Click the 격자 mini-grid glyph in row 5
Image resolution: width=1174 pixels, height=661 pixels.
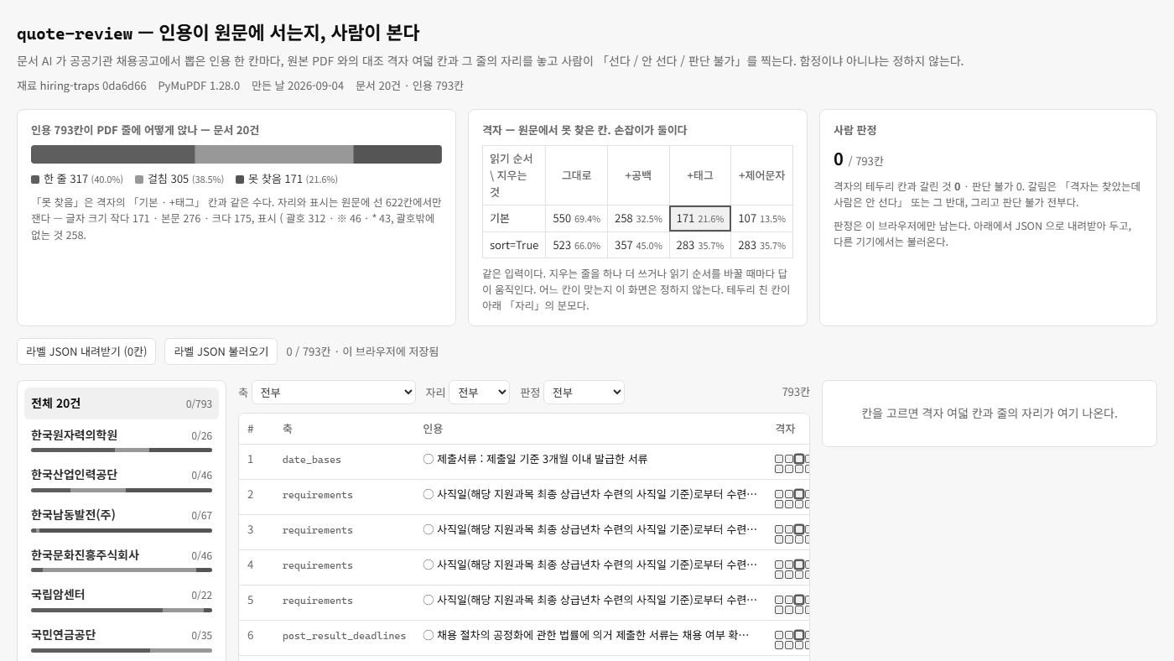(794, 605)
